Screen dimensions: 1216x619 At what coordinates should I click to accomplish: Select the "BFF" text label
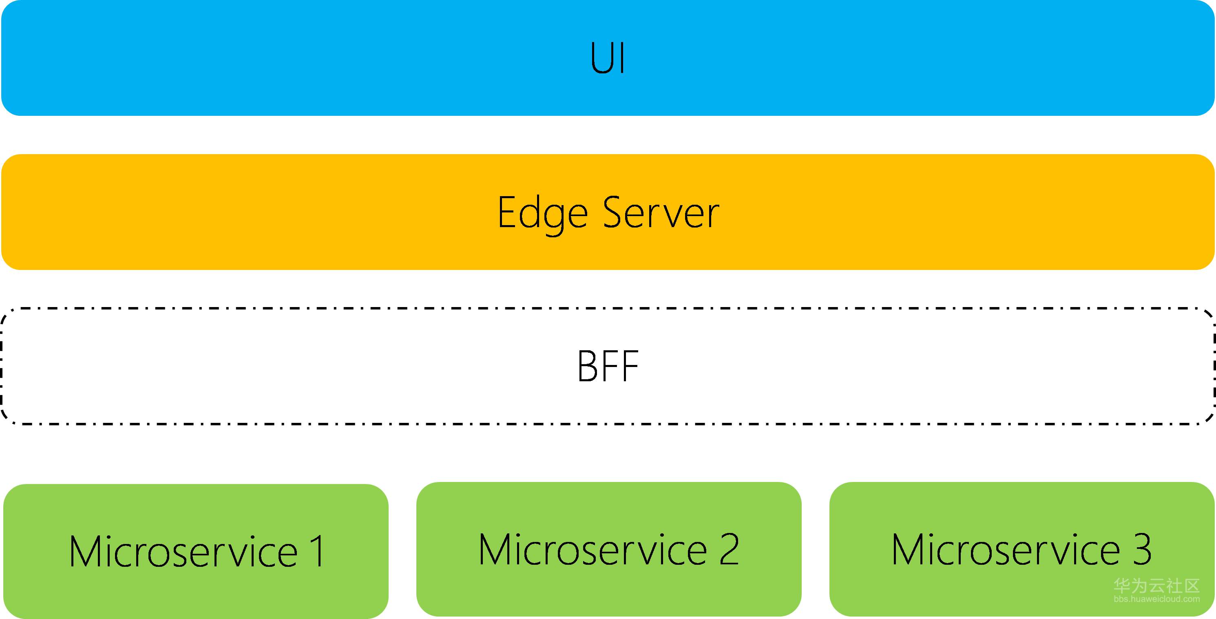[x=608, y=367]
